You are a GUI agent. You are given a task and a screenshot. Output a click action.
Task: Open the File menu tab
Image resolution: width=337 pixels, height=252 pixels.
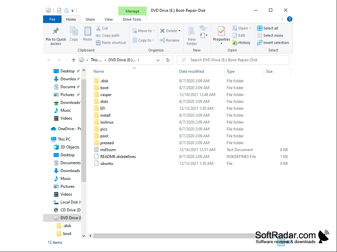click(x=52, y=19)
